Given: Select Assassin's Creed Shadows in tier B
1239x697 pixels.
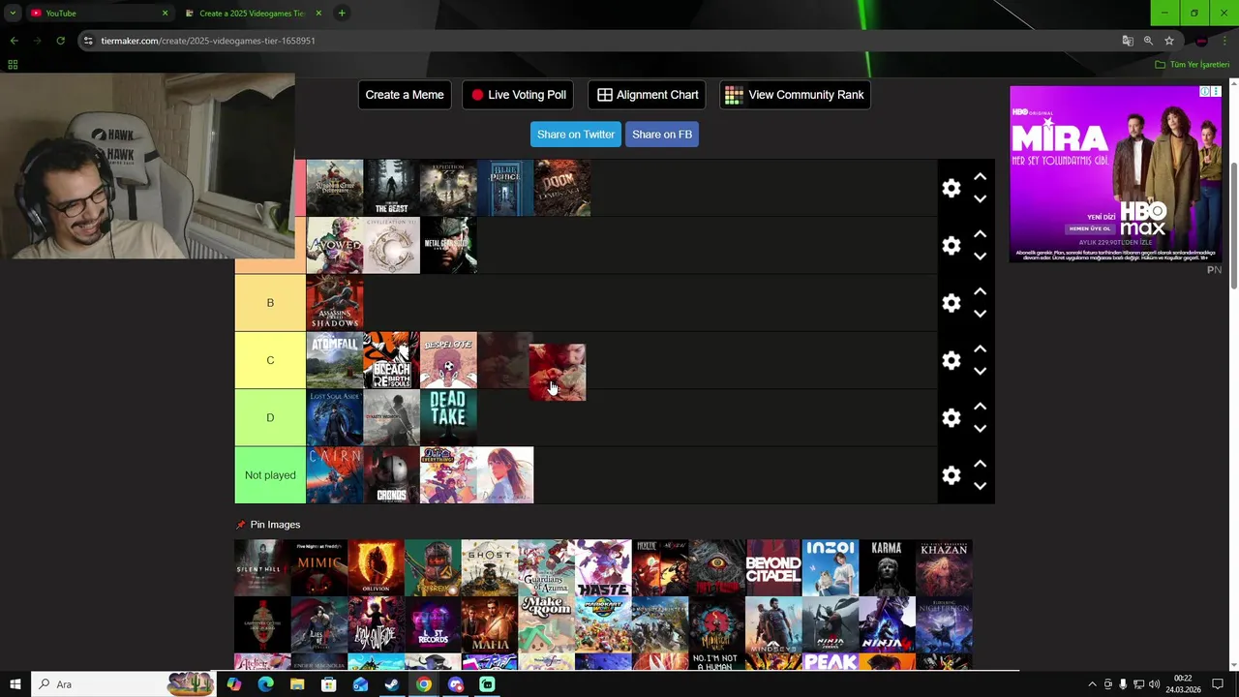Looking at the screenshot, I should pos(334,303).
